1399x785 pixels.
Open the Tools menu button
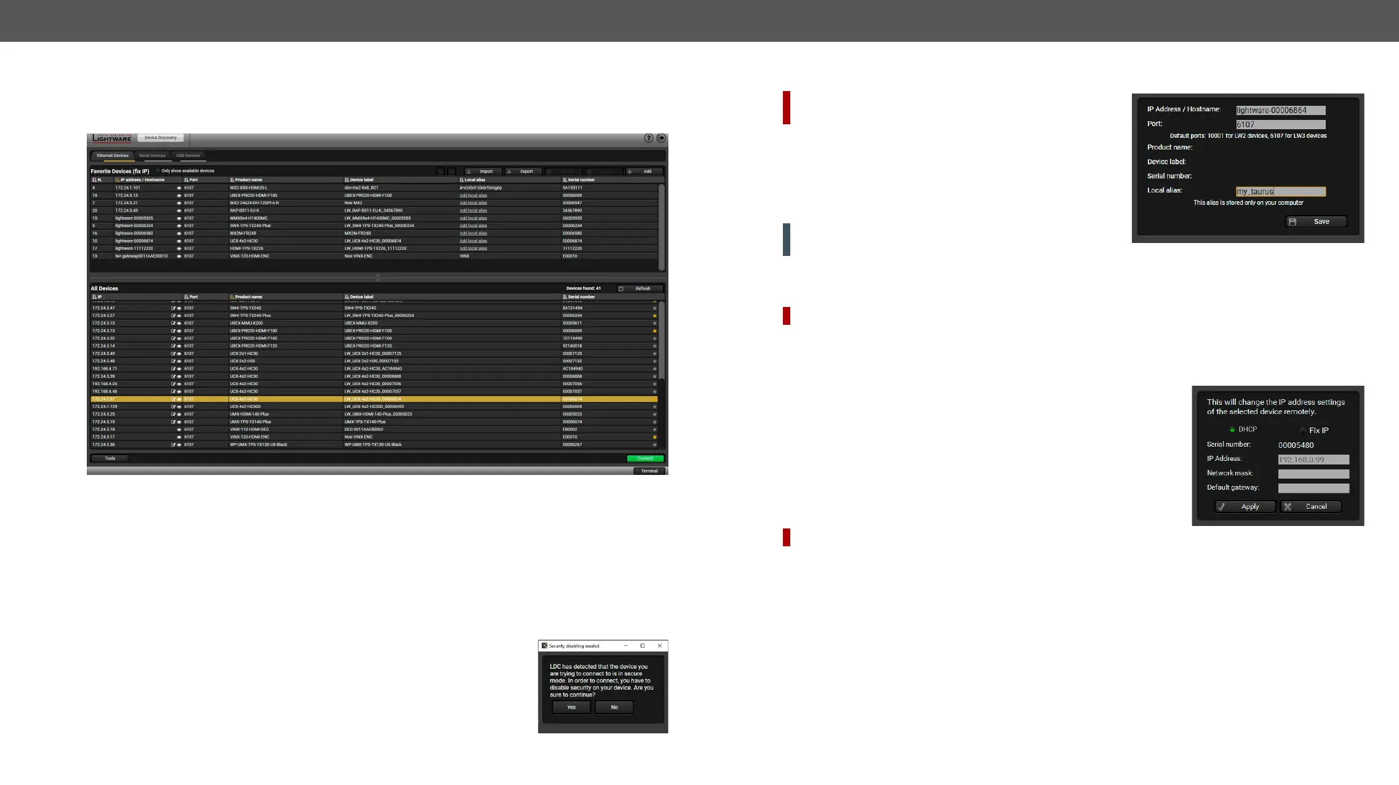(x=110, y=458)
